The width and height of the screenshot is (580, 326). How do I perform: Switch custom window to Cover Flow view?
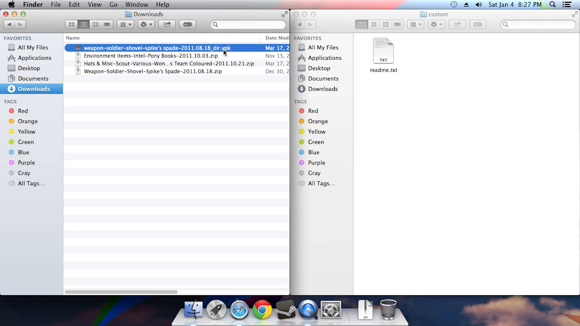(397, 24)
